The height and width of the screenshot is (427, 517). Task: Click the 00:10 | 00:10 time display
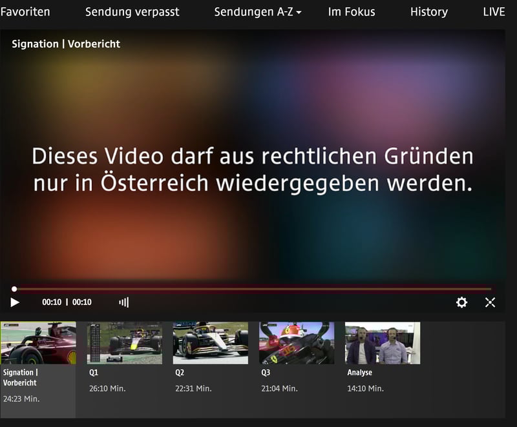[67, 302]
